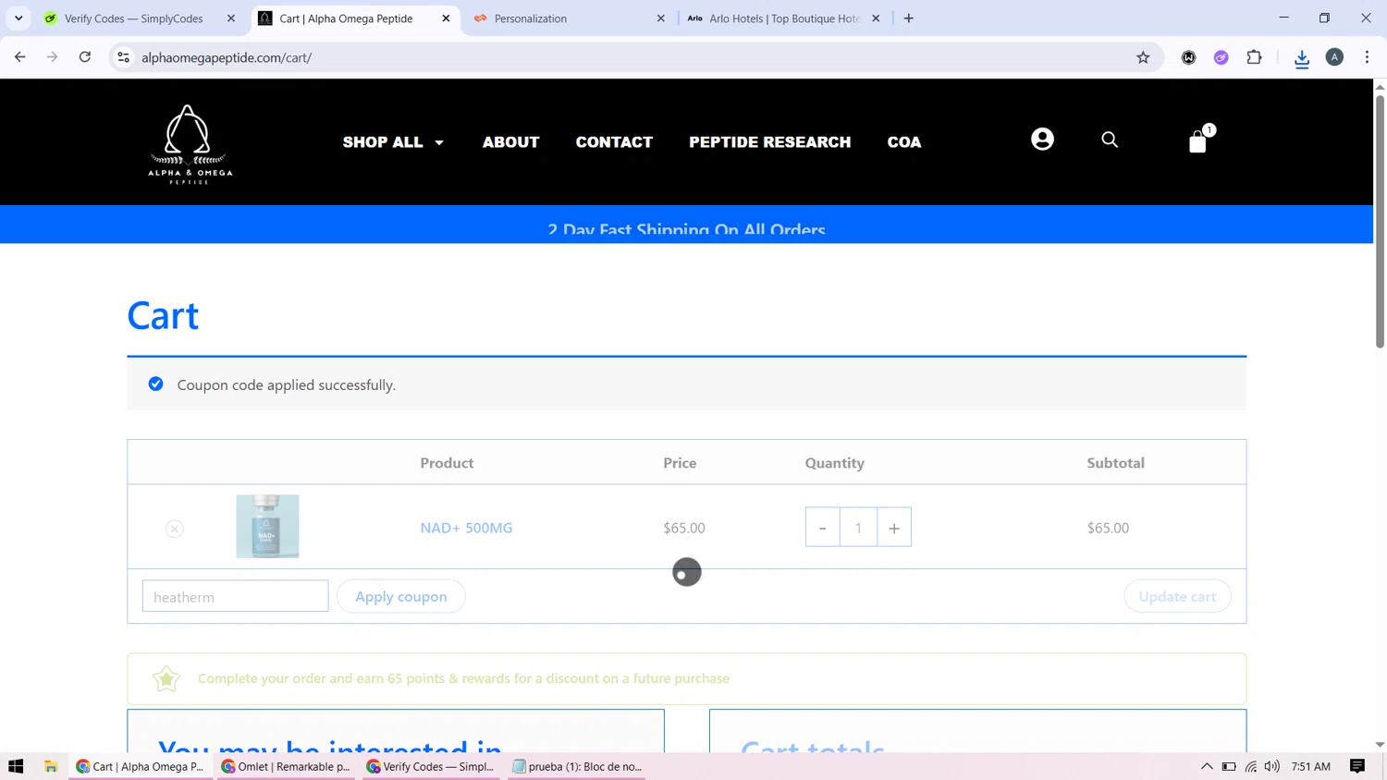This screenshot has height=780, width=1387.
Task: Open network settings in system tray
Action: (x=1251, y=766)
